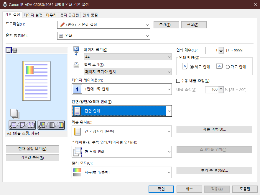260x195 pixels.
Task: Switch to the 인쇄 품질 tab
Action: tap(90, 15)
